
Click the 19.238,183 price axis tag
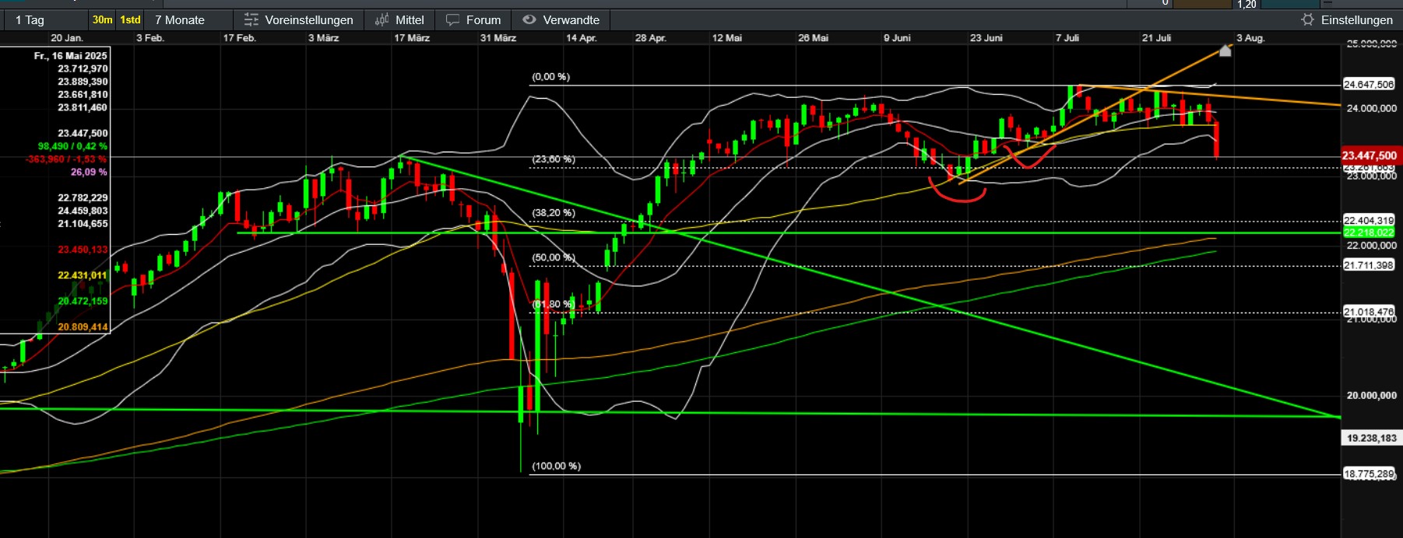tap(1372, 438)
